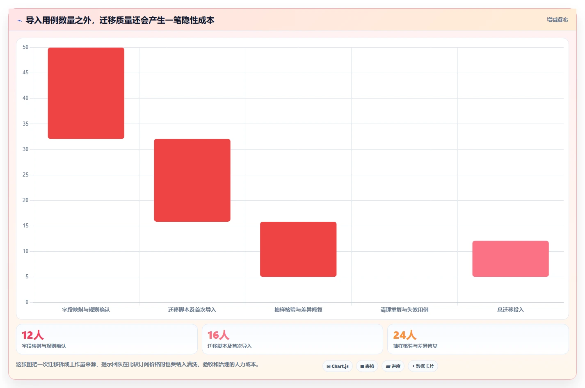Click the y-axis value 0
585x388 pixels.
[x=27, y=302]
